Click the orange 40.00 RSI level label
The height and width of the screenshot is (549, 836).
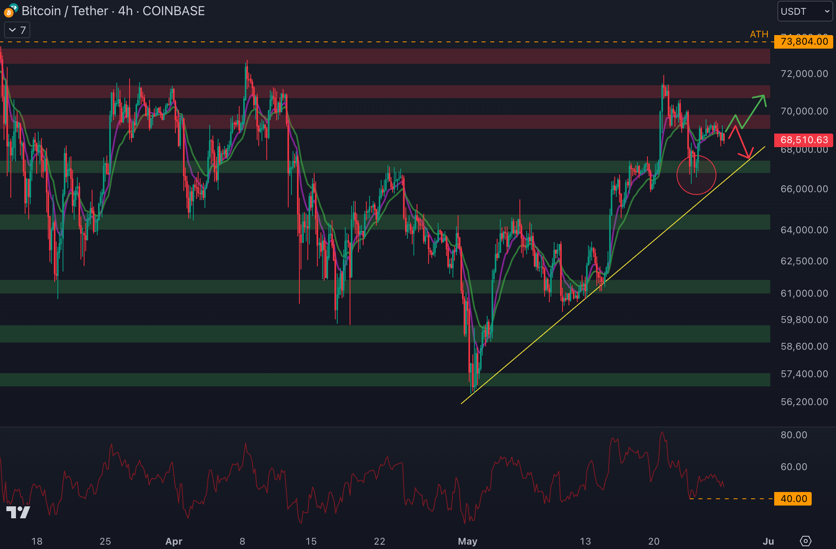tap(793, 499)
